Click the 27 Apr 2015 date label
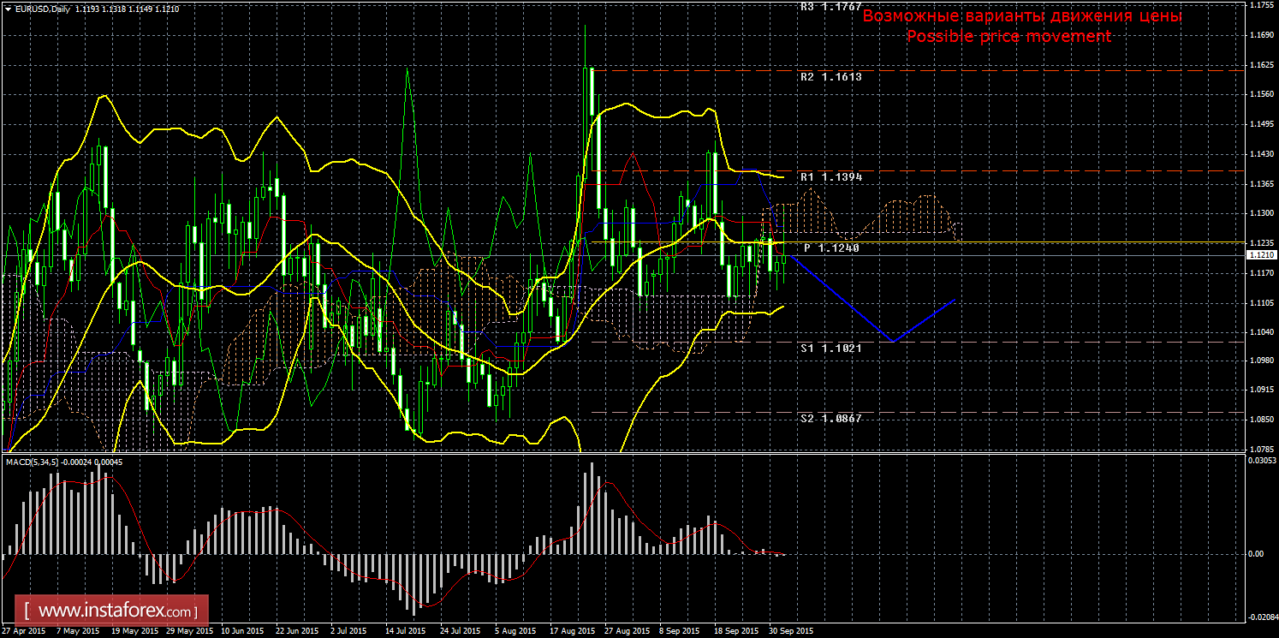Image resolution: width=1279 pixels, height=638 pixels. point(24,630)
